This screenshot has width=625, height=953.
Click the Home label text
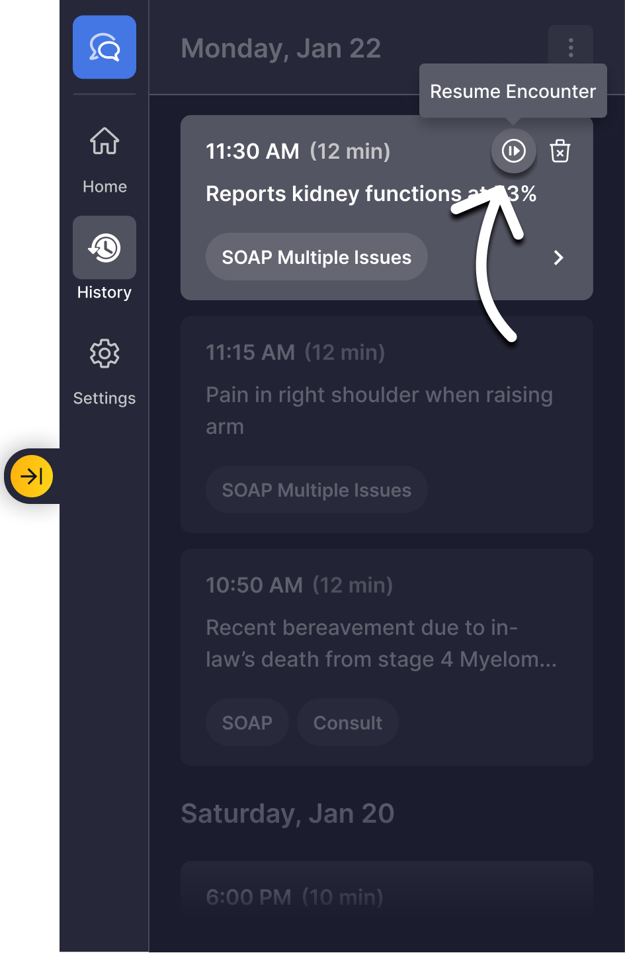(104, 186)
